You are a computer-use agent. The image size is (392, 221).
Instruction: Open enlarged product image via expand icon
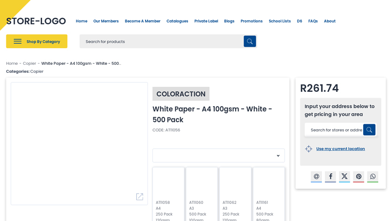(140, 197)
